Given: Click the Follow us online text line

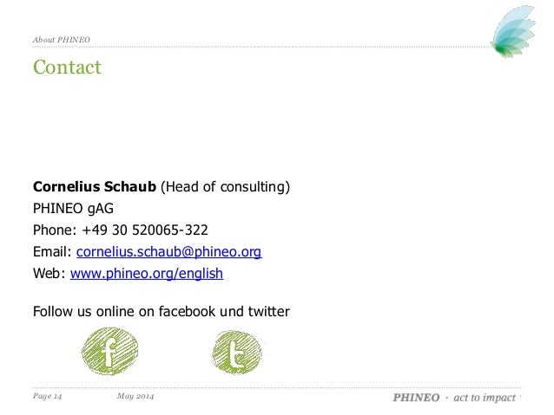Looking at the screenshot, I should tap(162, 311).
